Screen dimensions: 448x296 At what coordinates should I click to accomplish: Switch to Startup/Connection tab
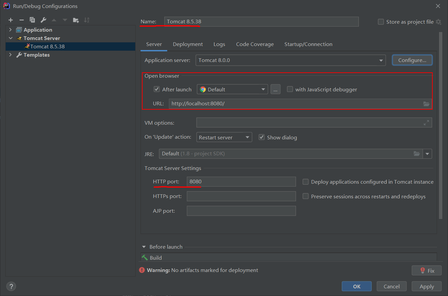click(308, 44)
